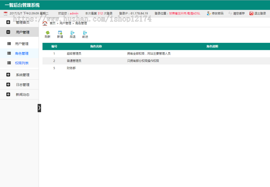
Task: Click the 后退 (Back) toolbar icon
Action: point(72,34)
